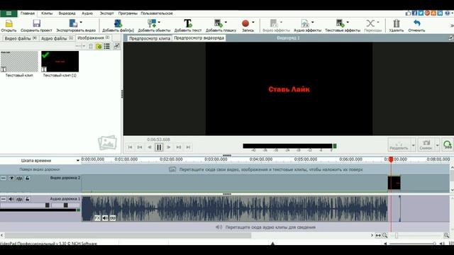This screenshot has height=255, width=454.
Task: Click the Разделить split button
Action: [399, 144]
